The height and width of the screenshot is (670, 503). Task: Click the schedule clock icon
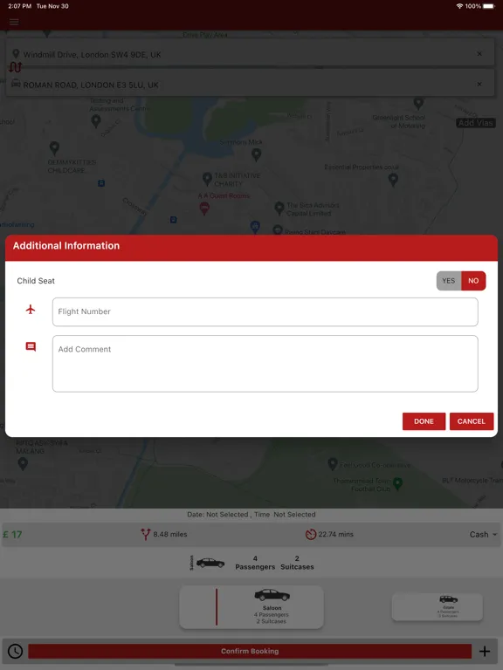(16, 651)
